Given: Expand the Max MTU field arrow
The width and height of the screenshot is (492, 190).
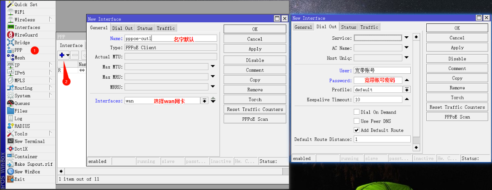Looking at the screenshot, I should (213, 67).
